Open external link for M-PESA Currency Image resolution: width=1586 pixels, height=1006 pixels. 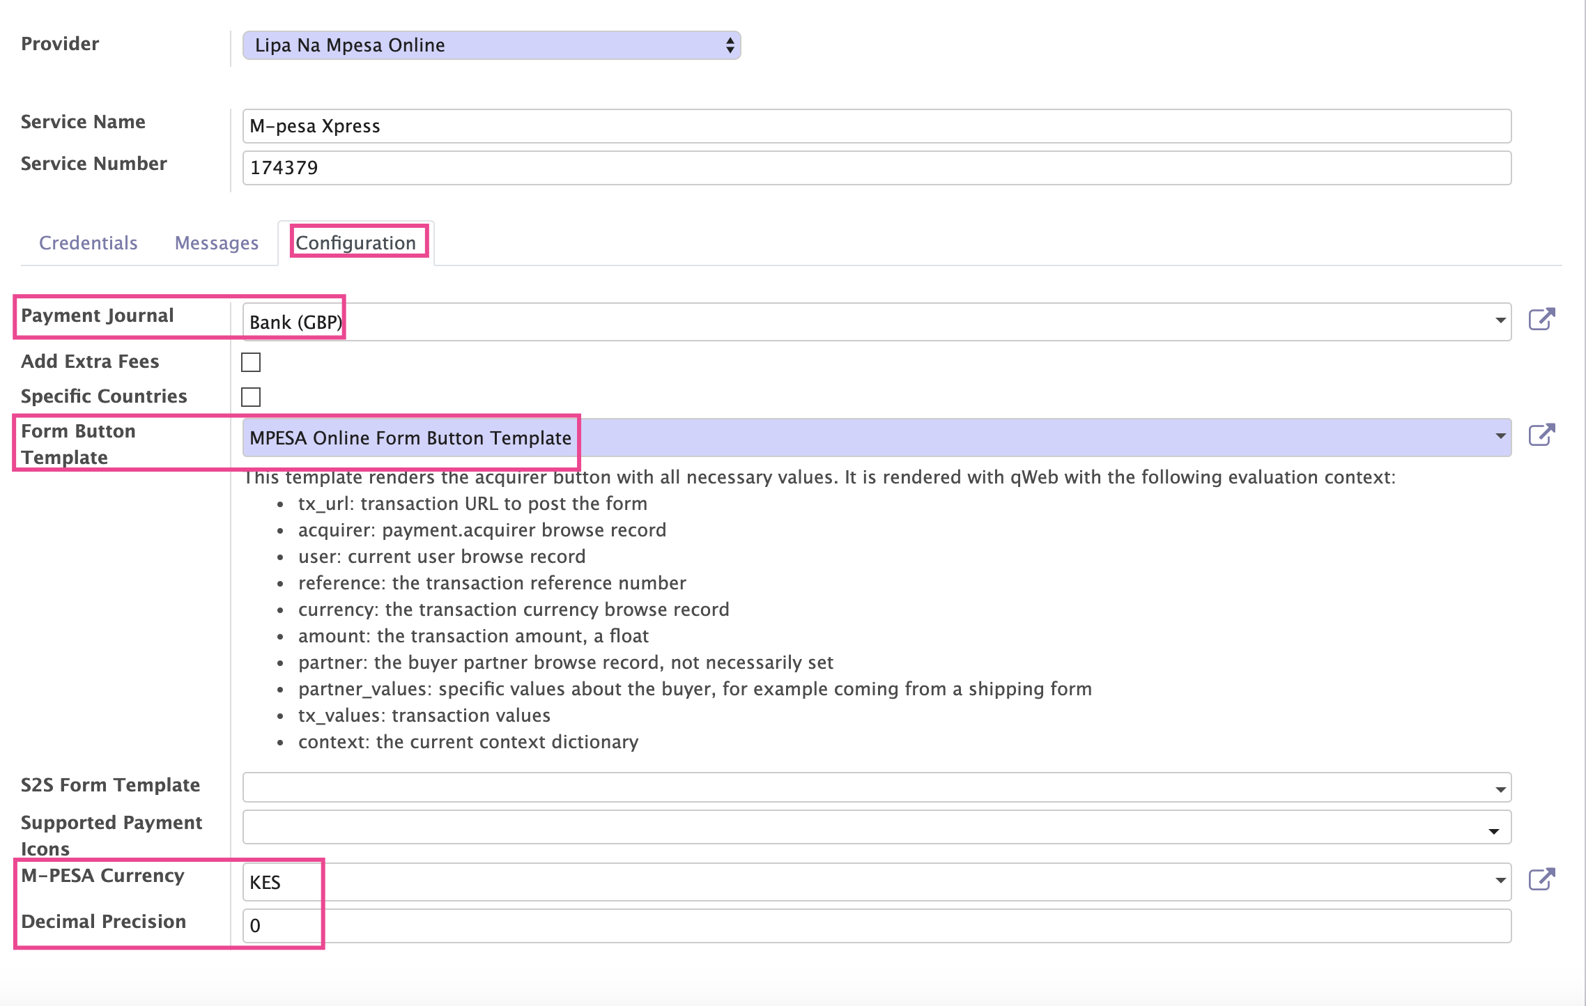click(1541, 880)
